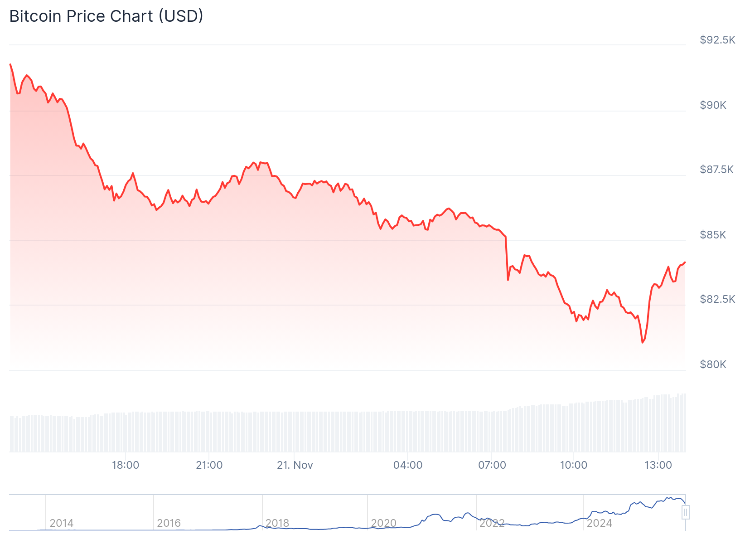Screen dimensions: 745x544
Task: Select the $87.5K price axis label
Action: [x=716, y=170]
